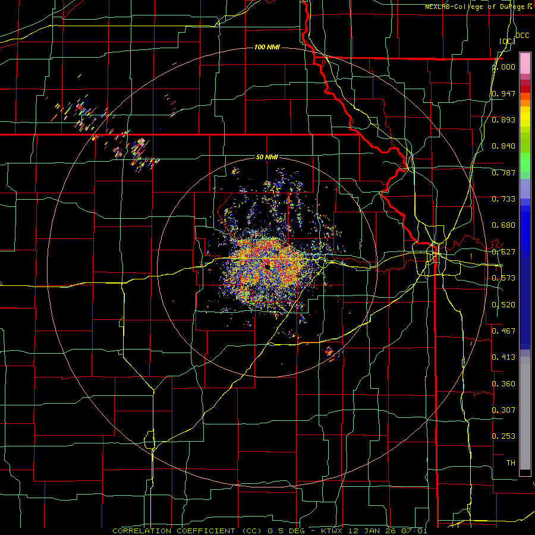Click the 0.360 color scale value
The width and height of the screenshot is (535, 535).
503,384
